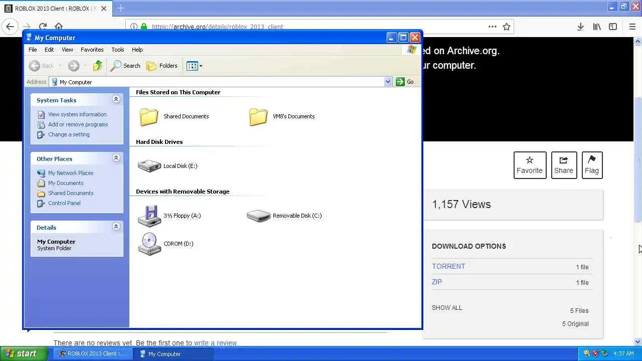Click the Firefox browser back arrow
642x361 pixels.
point(10,27)
